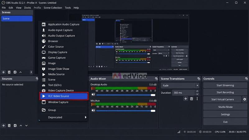The width and height of the screenshot is (249, 140).
Task: Open the View menu
Action: 19,7
